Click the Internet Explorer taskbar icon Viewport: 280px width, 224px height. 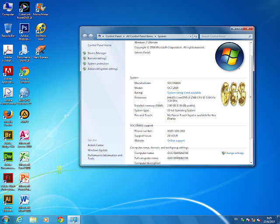click(19, 220)
